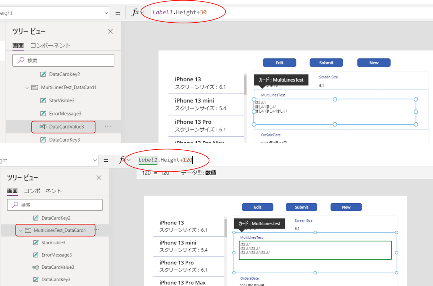
Task: Select iPhone 13 item in lower gallery
Action: [x=189, y=226]
